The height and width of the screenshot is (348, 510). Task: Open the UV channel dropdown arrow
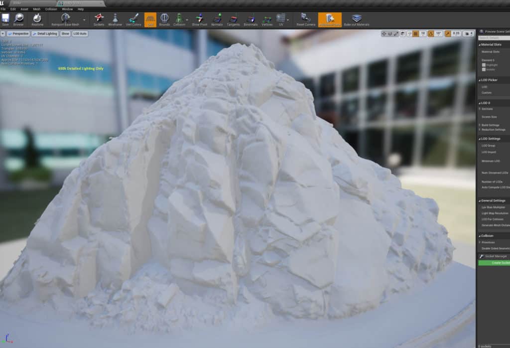click(288, 20)
